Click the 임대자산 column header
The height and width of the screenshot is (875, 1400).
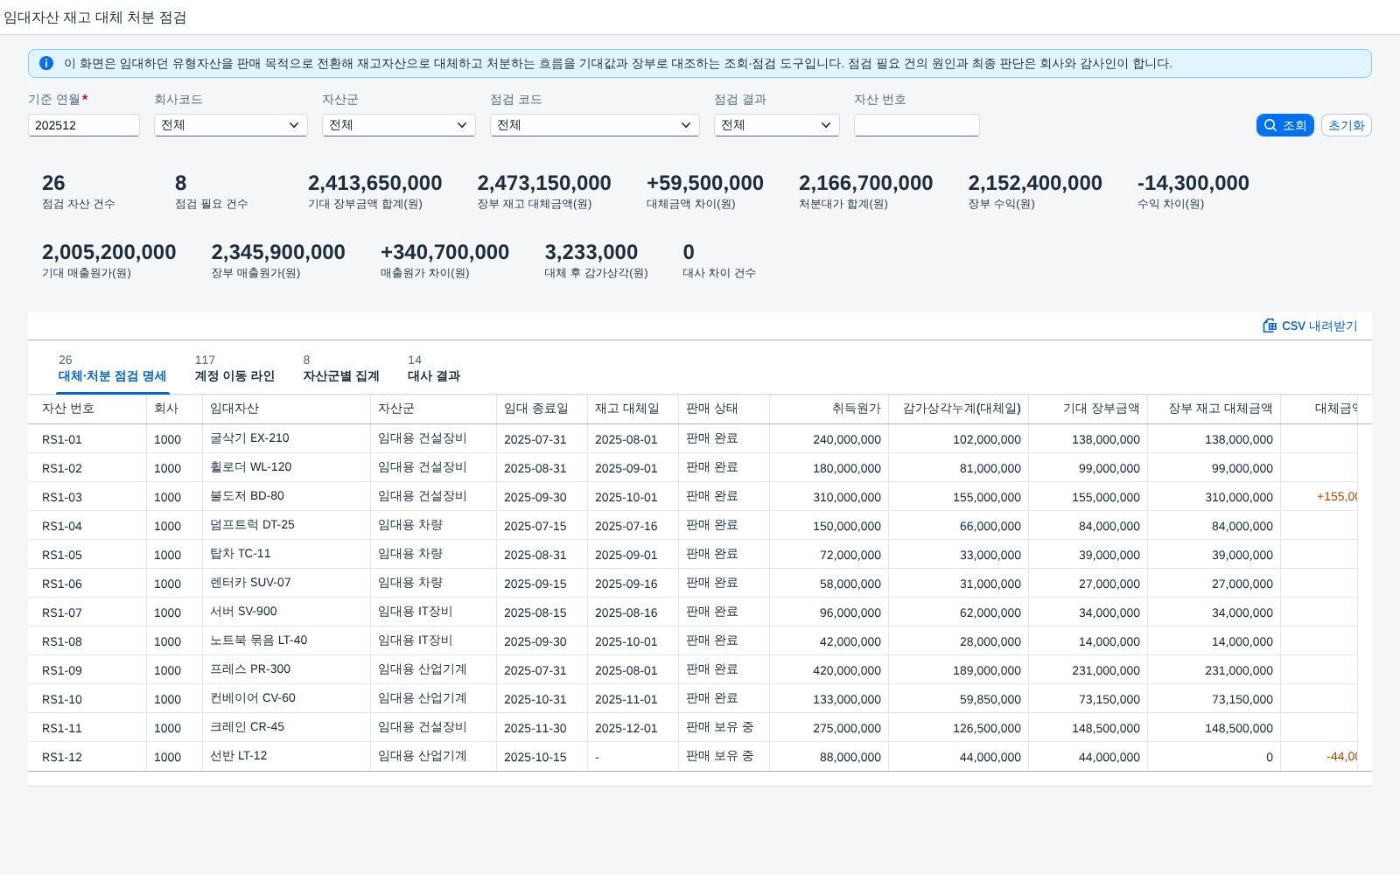click(287, 409)
